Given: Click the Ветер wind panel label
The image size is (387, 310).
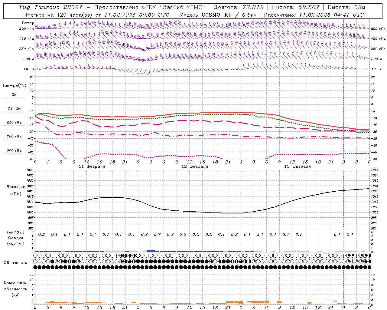Looking at the screenshot, I should pos(28,23).
